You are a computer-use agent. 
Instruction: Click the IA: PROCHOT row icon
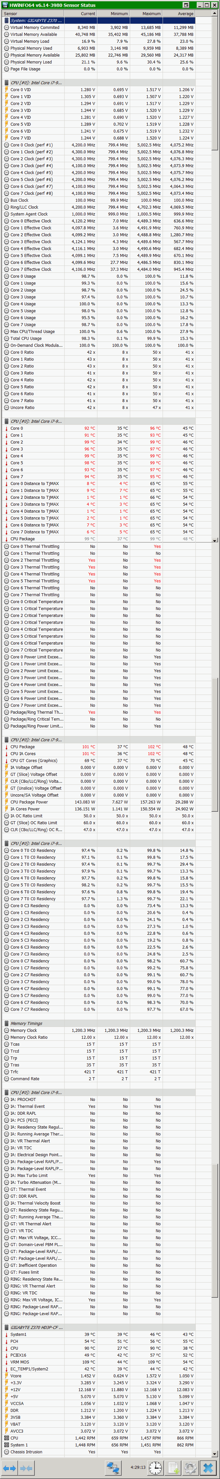click(6, 1100)
